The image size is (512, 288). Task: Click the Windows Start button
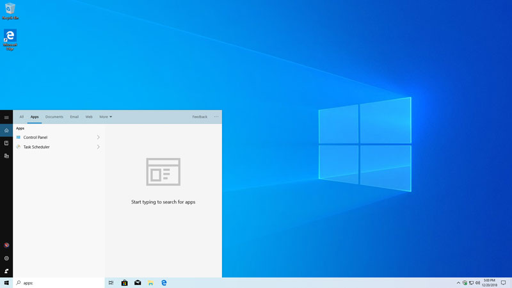click(6, 283)
